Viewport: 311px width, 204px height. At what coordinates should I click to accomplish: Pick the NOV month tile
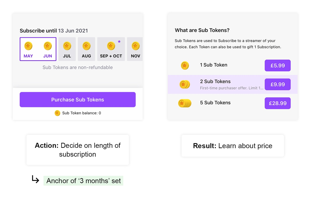pyautogui.click(x=135, y=49)
